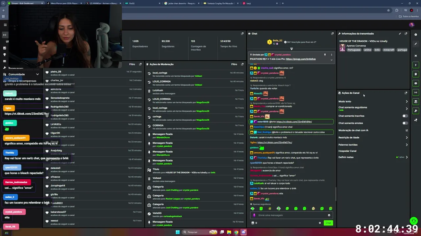Open Chrome from the Windows taskbar

[x=236, y=232]
